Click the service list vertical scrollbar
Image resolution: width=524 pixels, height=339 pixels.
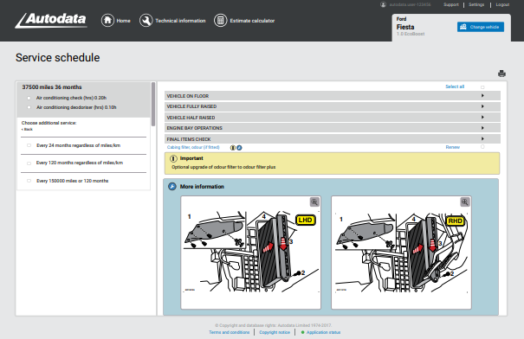click(153, 104)
